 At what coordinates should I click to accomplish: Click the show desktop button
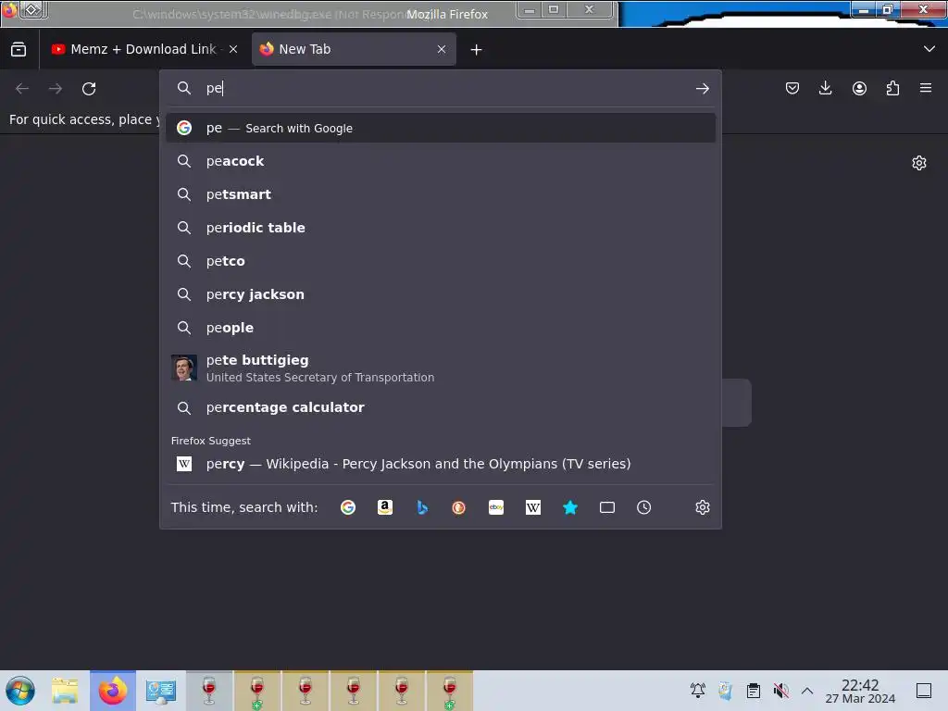[924, 691]
